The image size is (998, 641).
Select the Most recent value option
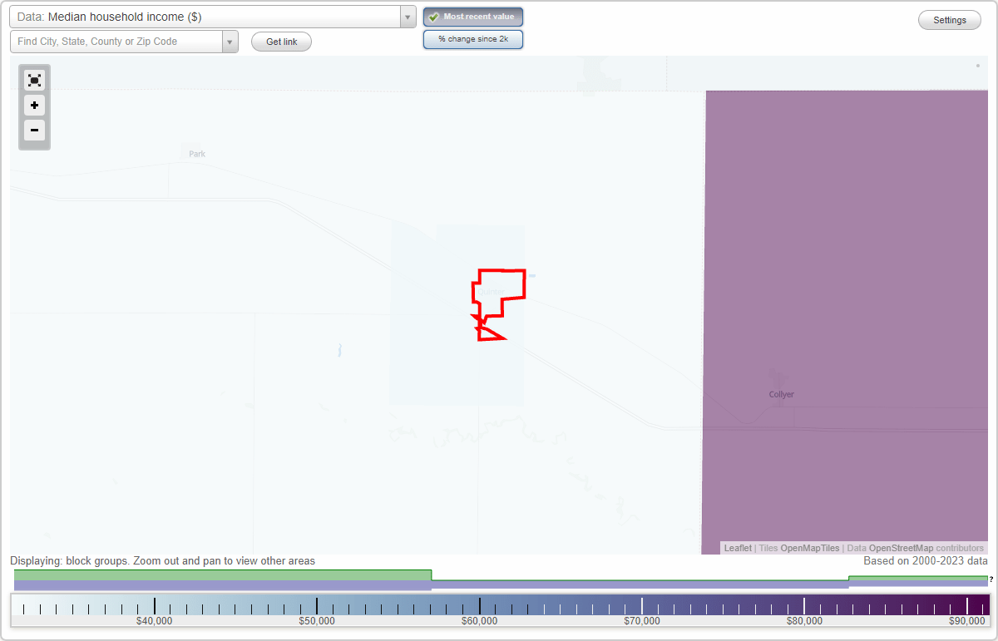click(473, 16)
